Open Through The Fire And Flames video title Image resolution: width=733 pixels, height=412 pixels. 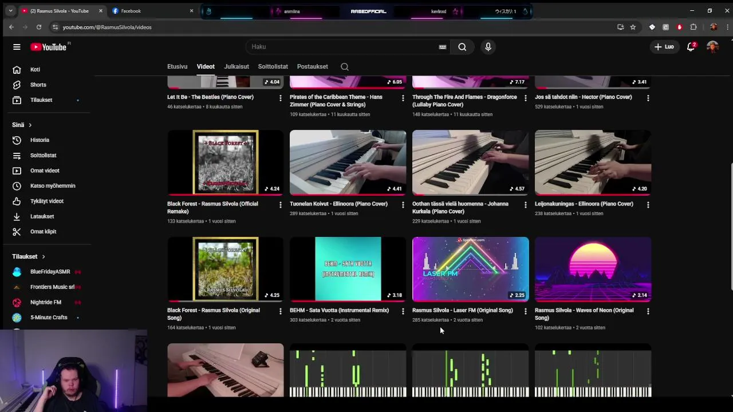pyautogui.click(x=464, y=101)
